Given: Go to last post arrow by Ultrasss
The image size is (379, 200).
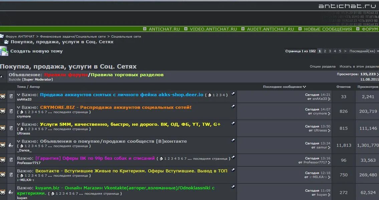Looking at the screenshot, I should click(329, 130).
